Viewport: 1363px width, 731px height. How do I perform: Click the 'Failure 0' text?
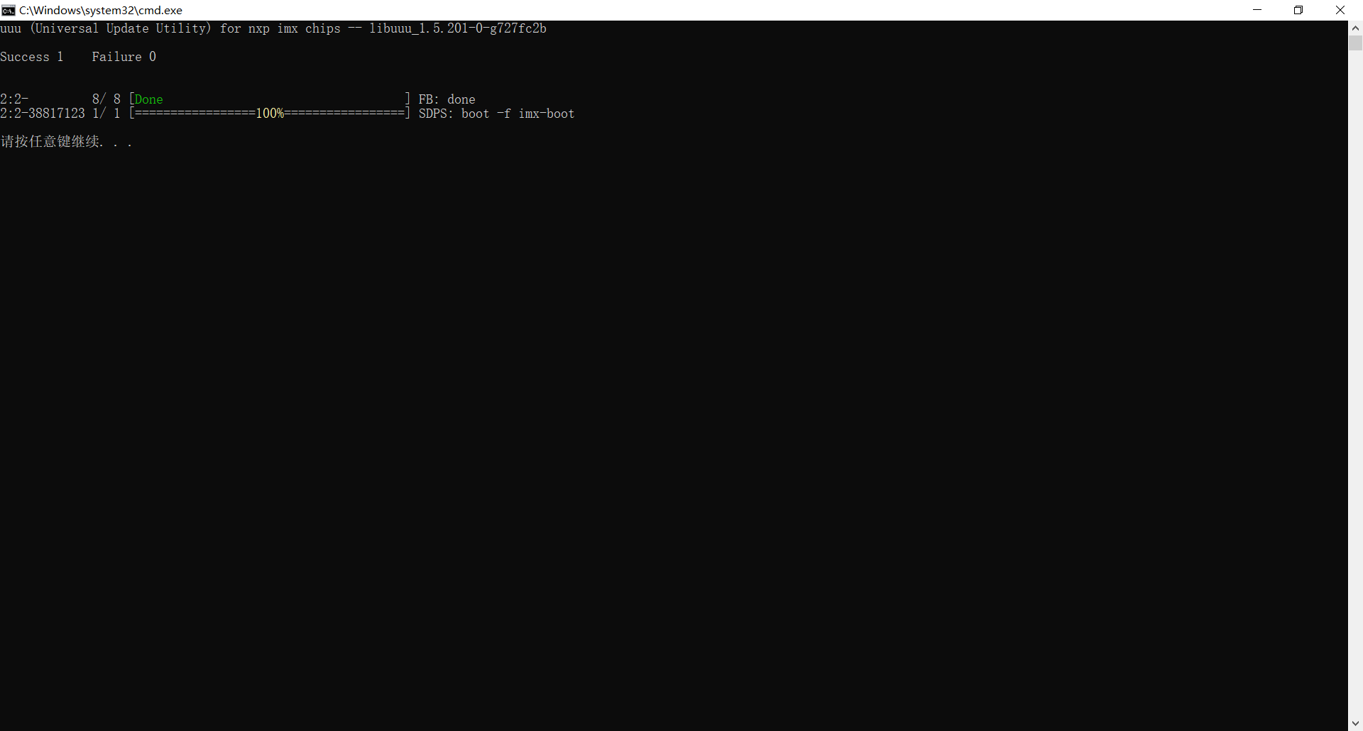(x=124, y=57)
